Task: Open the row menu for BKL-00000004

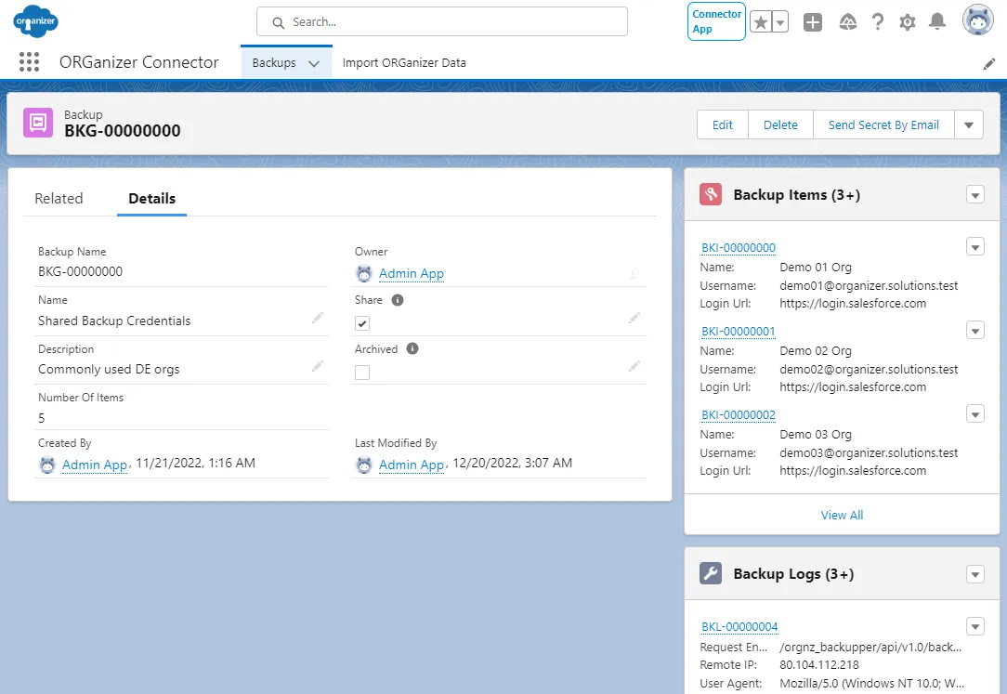Action: 974,626
